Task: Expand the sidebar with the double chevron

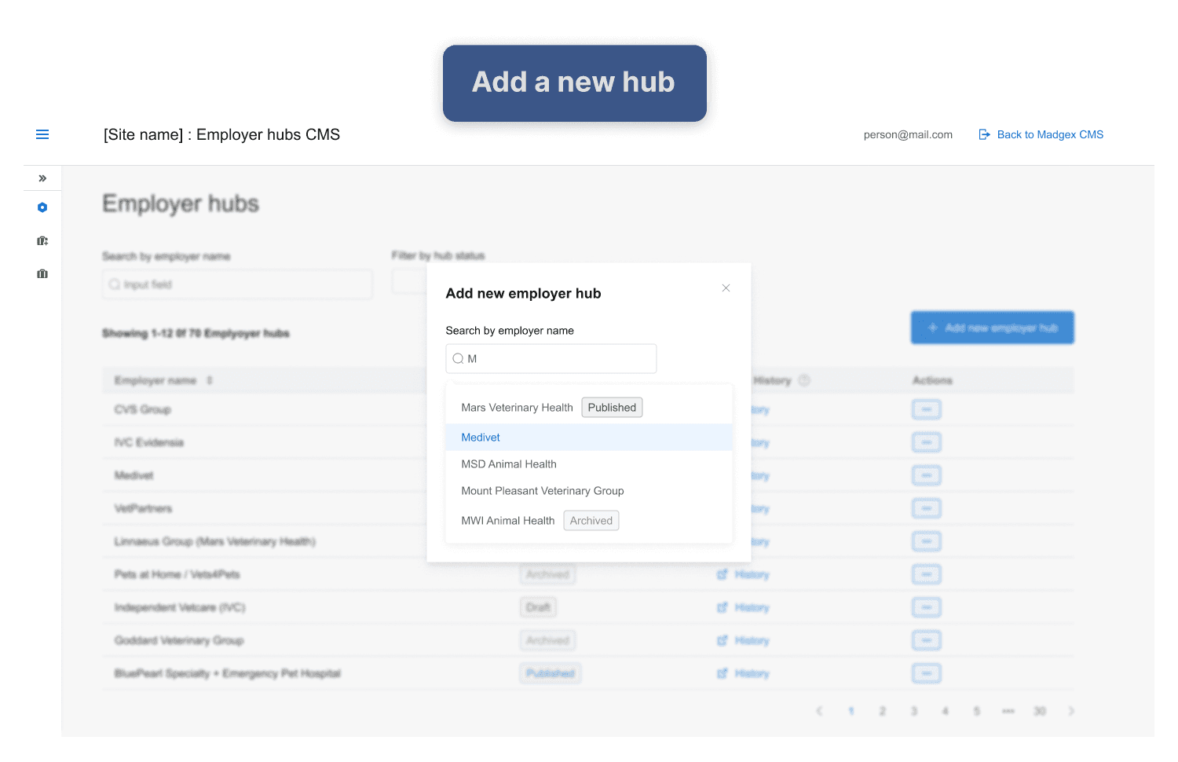Action: [x=42, y=178]
